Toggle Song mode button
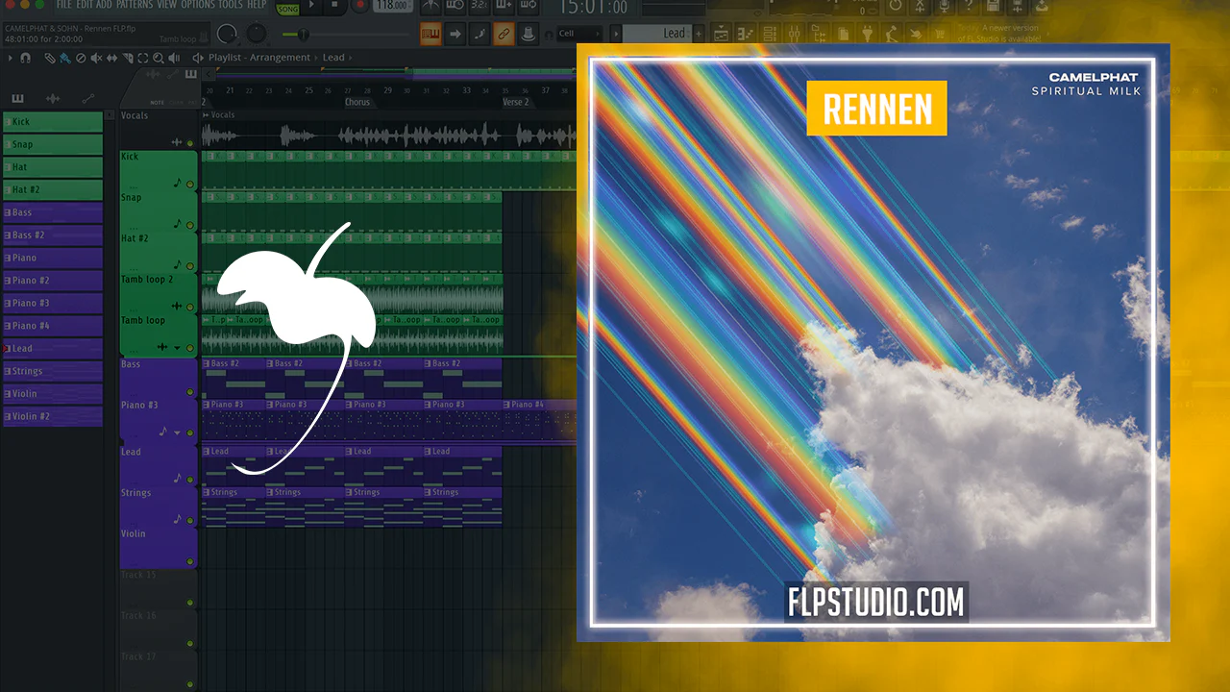Screen dimensions: 1230x692 [287, 8]
